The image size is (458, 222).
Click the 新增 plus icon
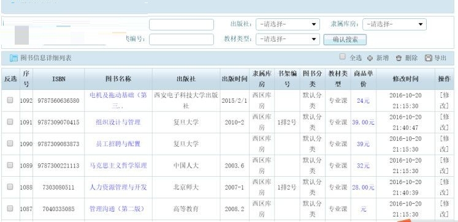(370, 58)
